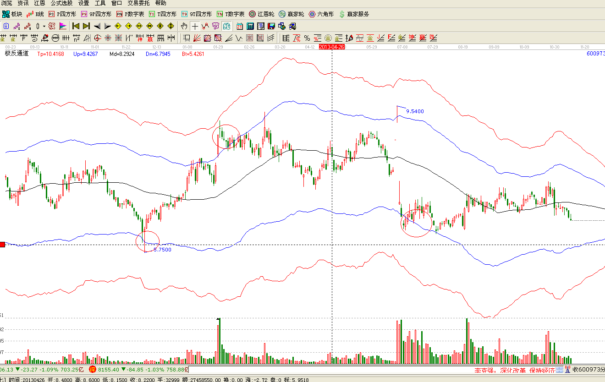
Task: Click the percent sign tool icon
Action: tap(307, 38)
